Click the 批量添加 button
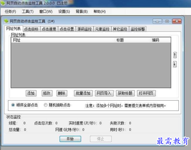This screenshot has width=191, height=150. (x=83, y=93)
